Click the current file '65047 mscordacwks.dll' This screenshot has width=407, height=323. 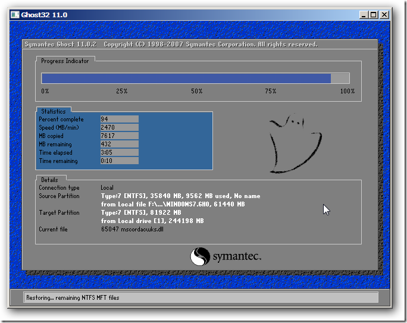pyautogui.click(x=132, y=229)
